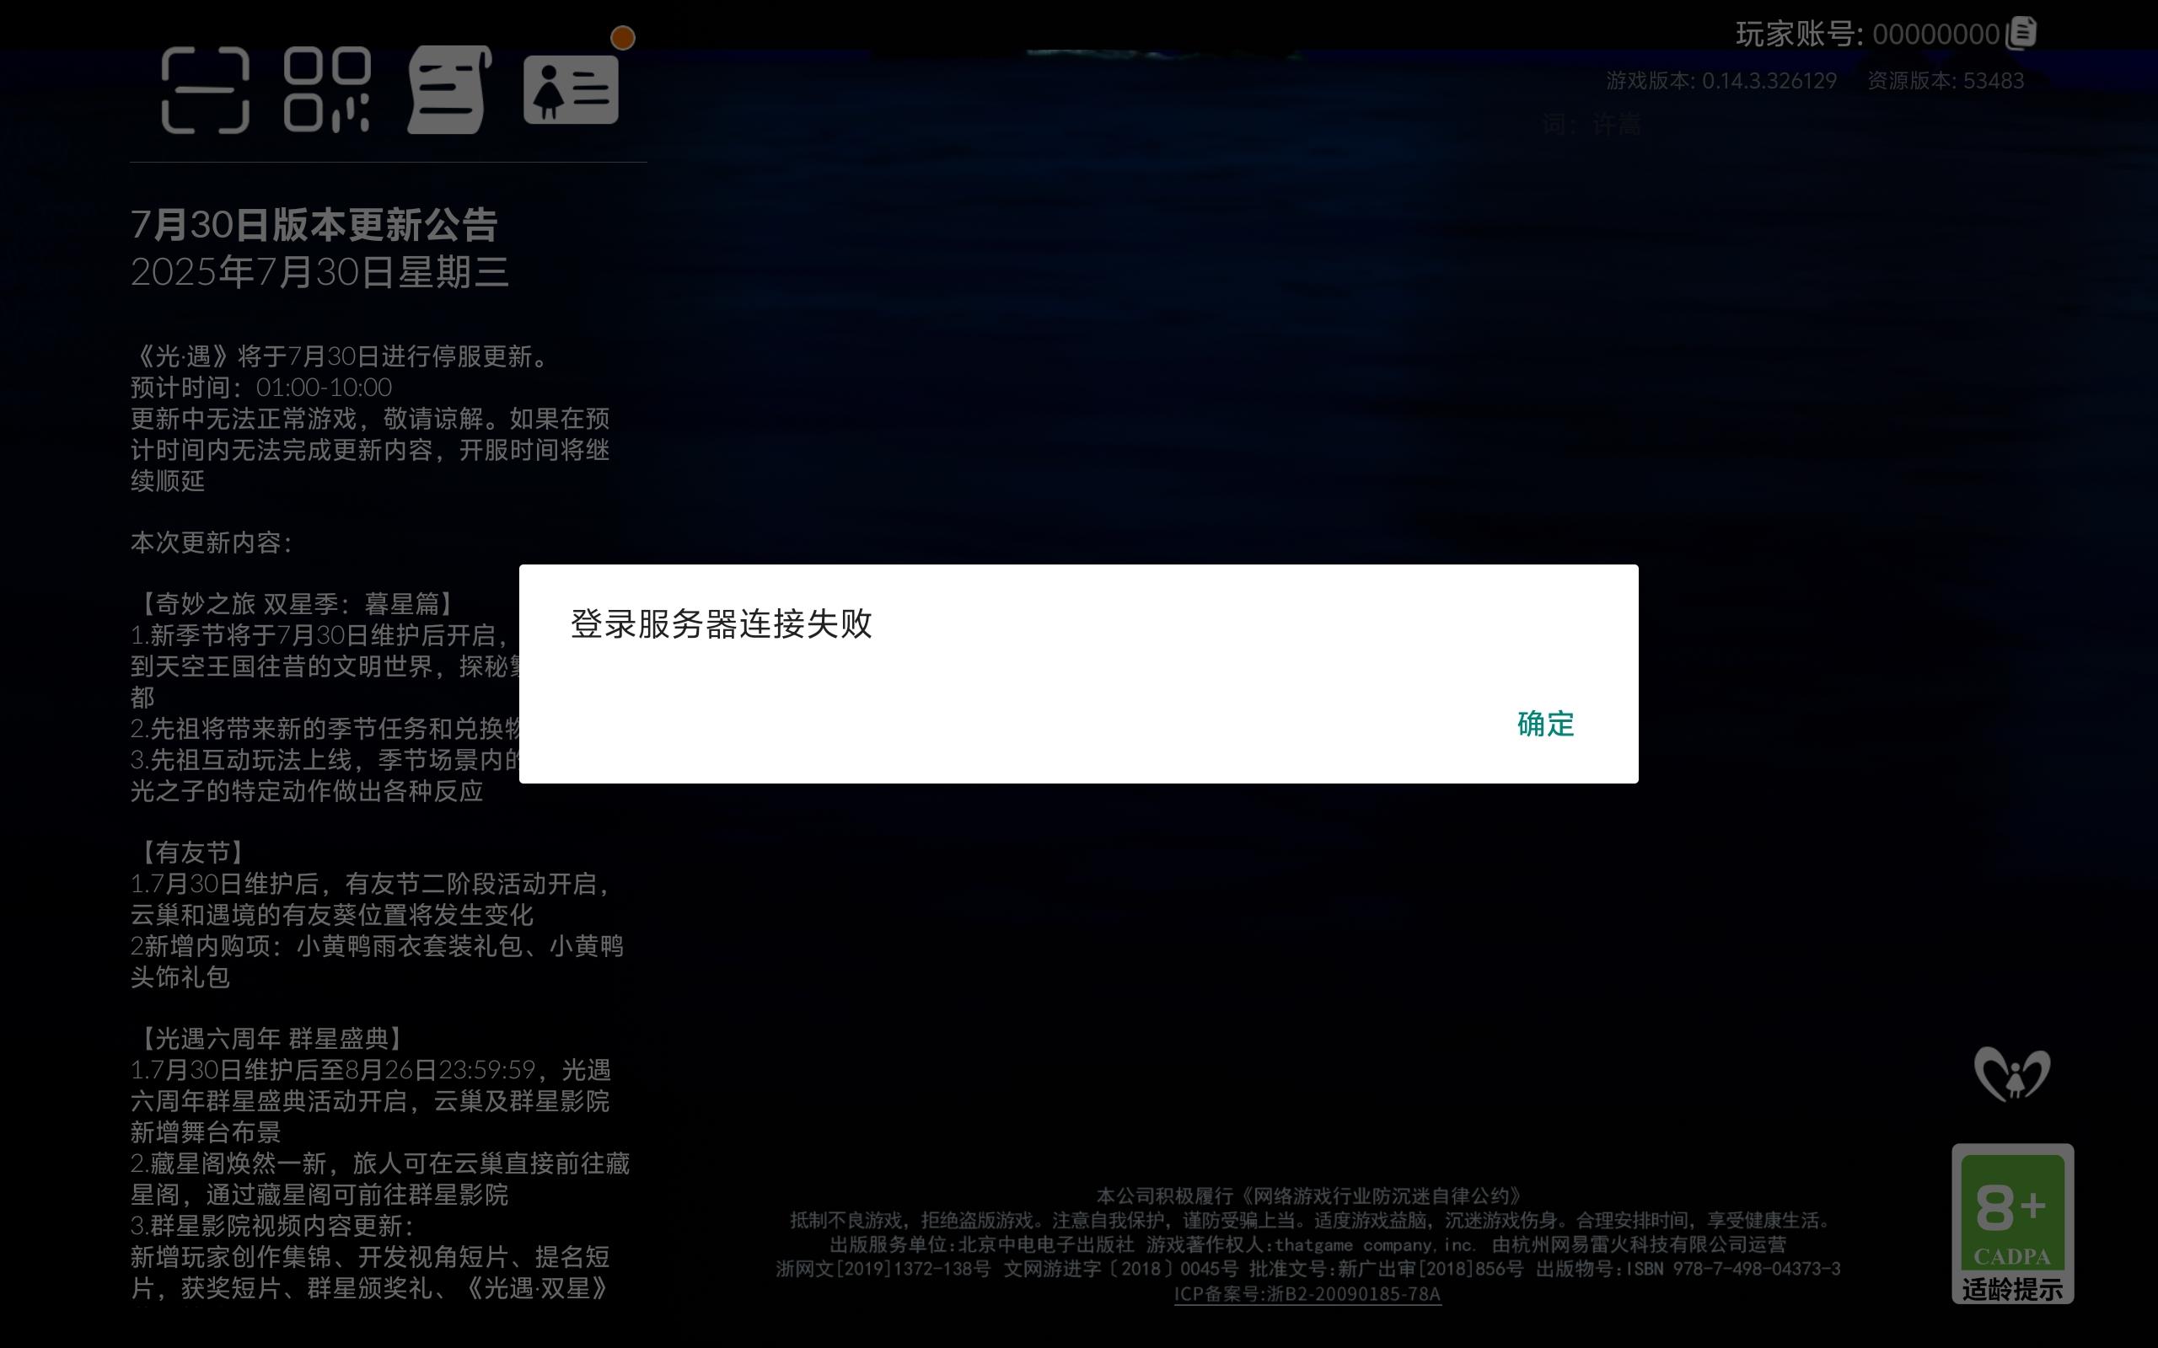This screenshot has height=1348, width=2158.
Task: Tap the guardian heart-hands icon
Action: click(2012, 1073)
